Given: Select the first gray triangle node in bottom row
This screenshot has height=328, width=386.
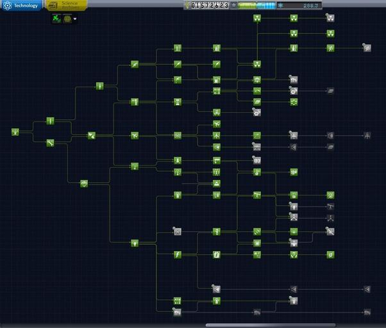Looking at the screenshot, I should click(217, 289).
